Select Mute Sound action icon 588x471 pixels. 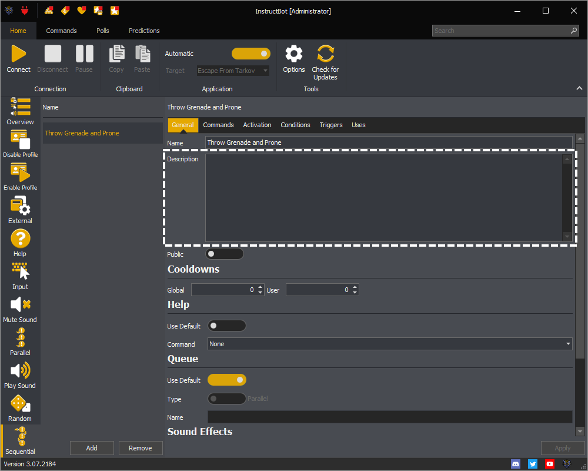(20, 304)
